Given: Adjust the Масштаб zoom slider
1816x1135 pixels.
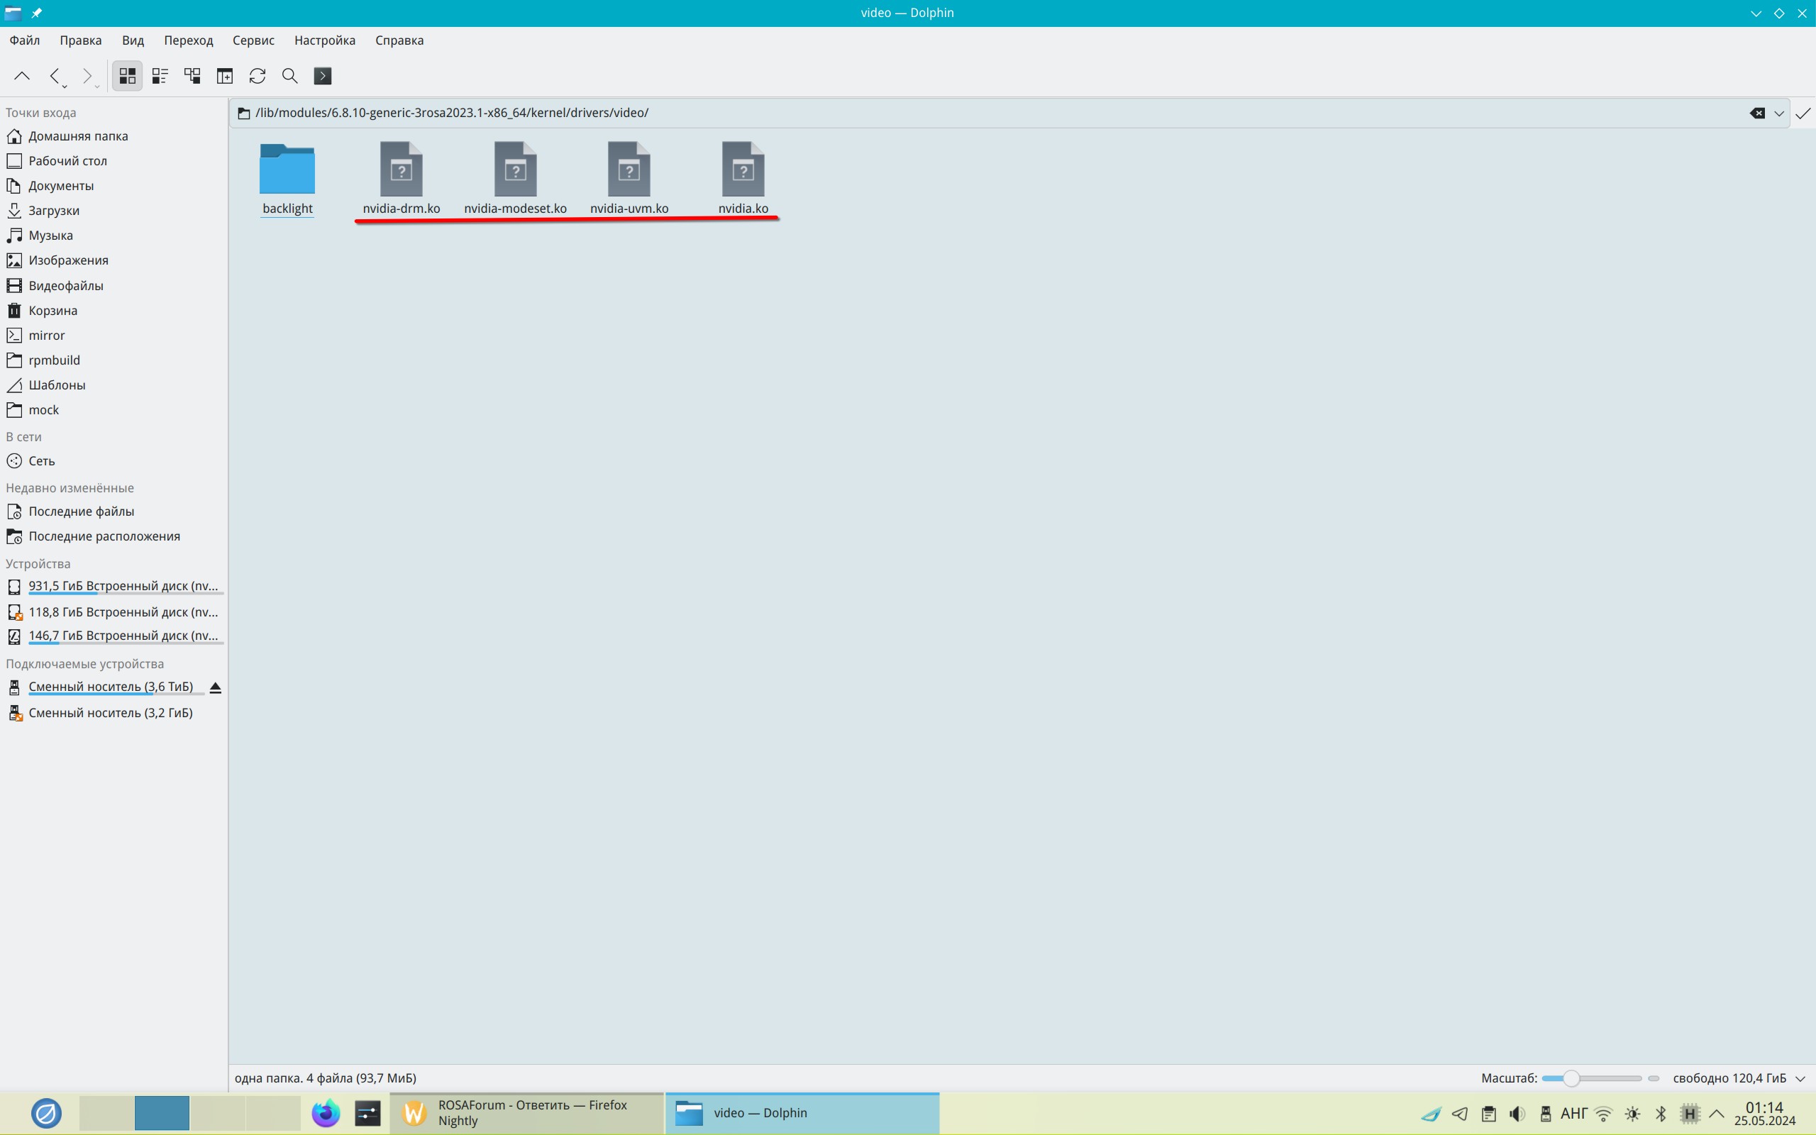Looking at the screenshot, I should coord(1571,1079).
